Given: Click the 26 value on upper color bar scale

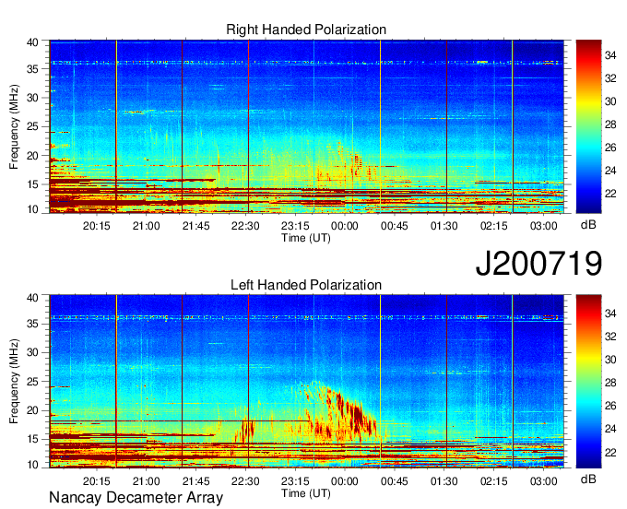Looking at the screenshot, I should 610,148.
